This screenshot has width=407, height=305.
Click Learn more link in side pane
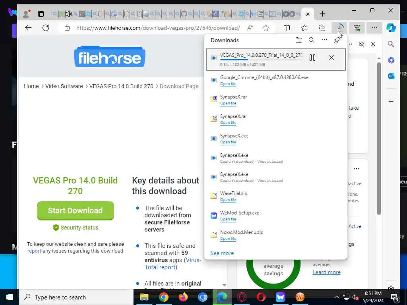click(327, 272)
